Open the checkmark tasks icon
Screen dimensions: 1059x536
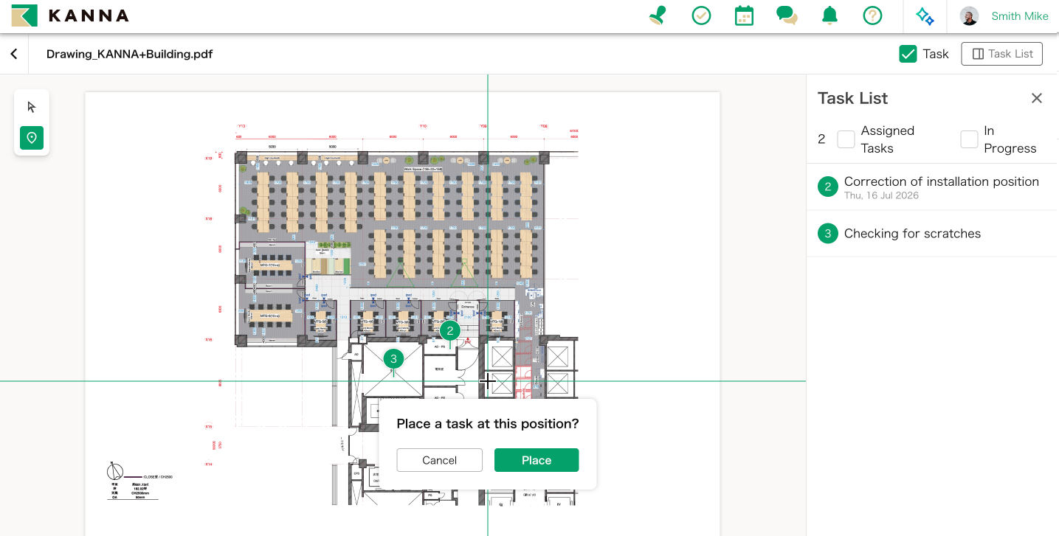[x=701, y=15]
